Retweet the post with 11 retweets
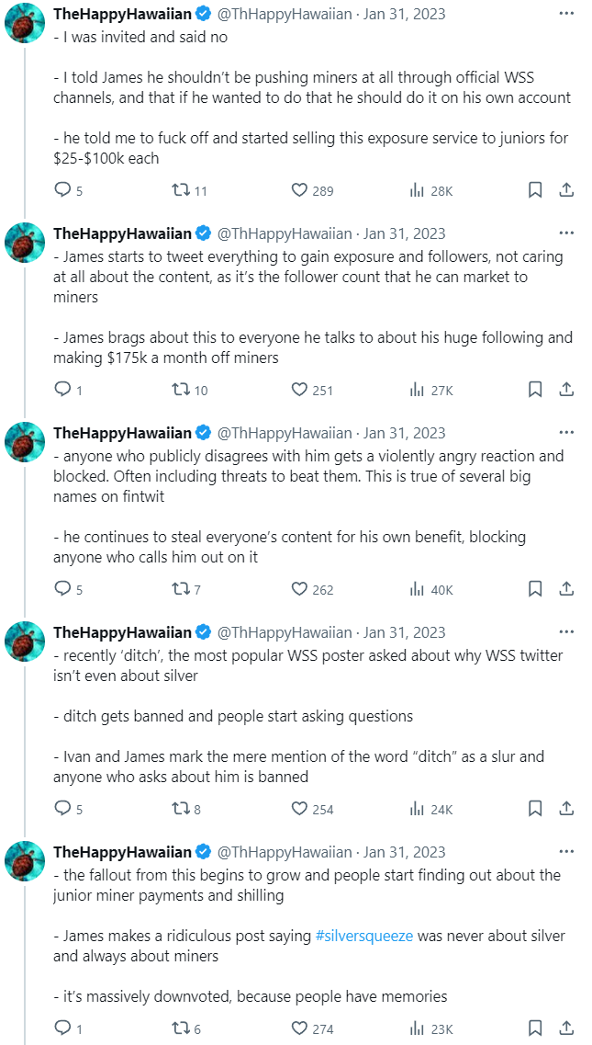Viewport: 592px width, 1045px height. (x=182, y=190)
